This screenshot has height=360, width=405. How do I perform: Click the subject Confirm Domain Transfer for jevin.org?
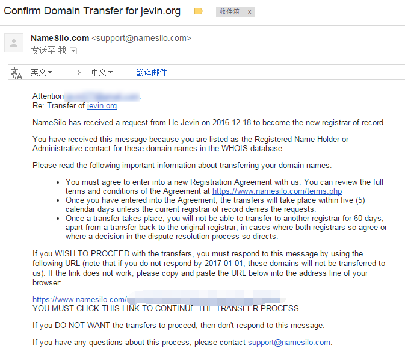(x=92, y=11)
